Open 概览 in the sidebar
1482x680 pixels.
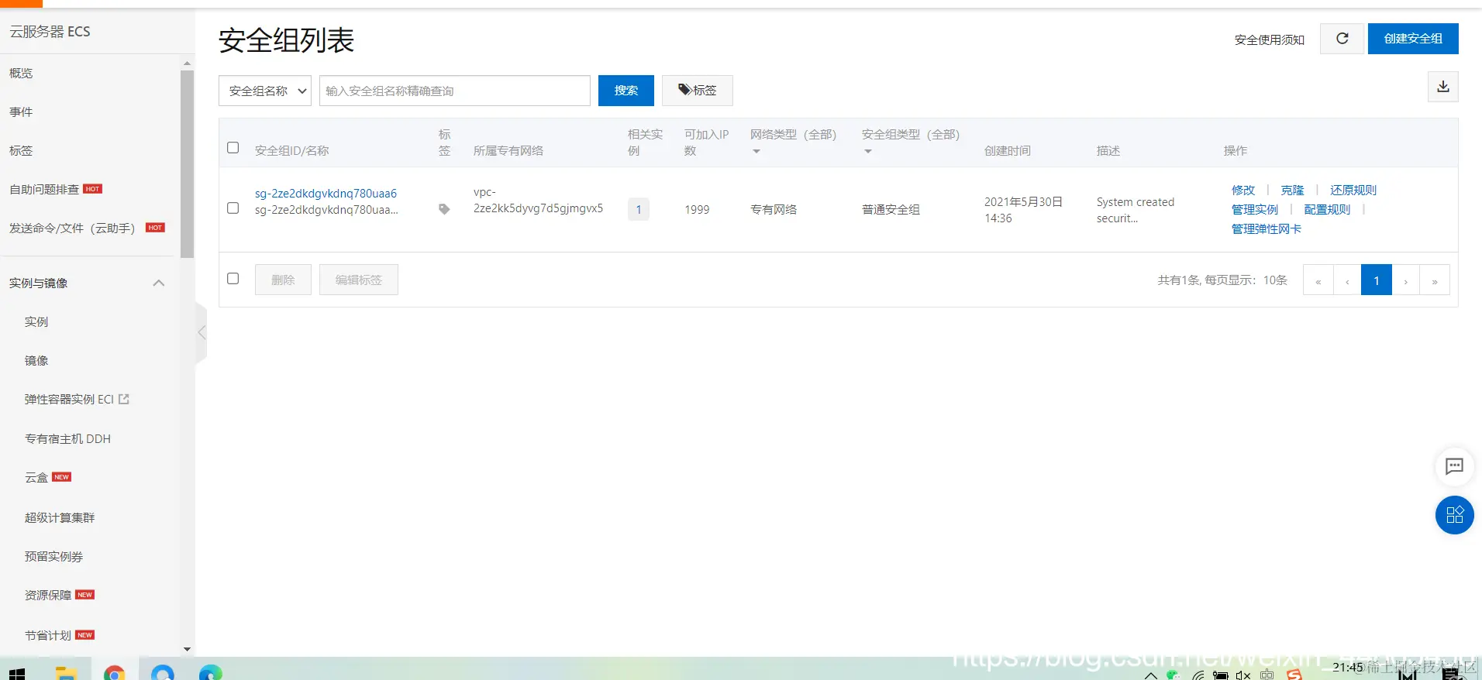coord(21,73)
